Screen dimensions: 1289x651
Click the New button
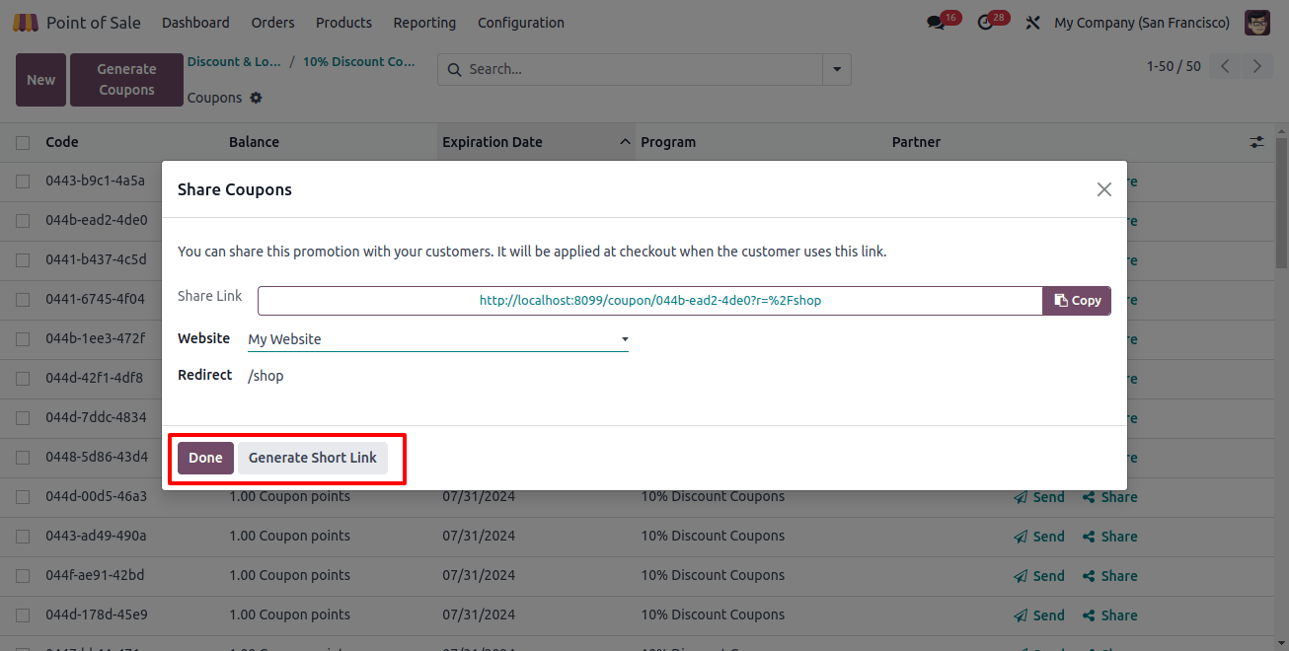40,80
